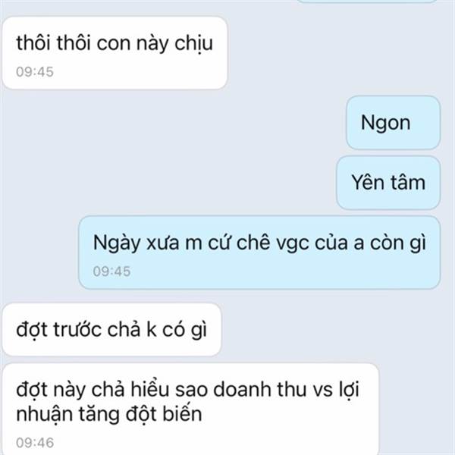Tap the "Ngày xưa m cứ chê vgc" message

(x=259, y=253)
